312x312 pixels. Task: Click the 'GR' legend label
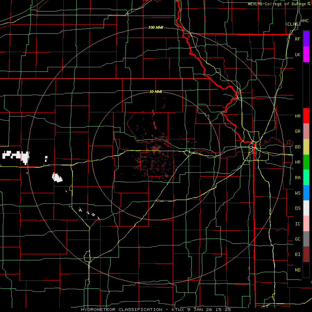pos(297,131)
